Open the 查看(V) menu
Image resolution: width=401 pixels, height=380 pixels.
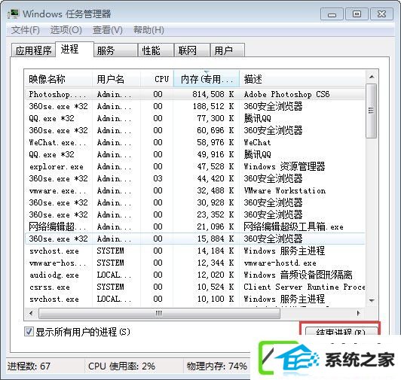tap(108, 30)
